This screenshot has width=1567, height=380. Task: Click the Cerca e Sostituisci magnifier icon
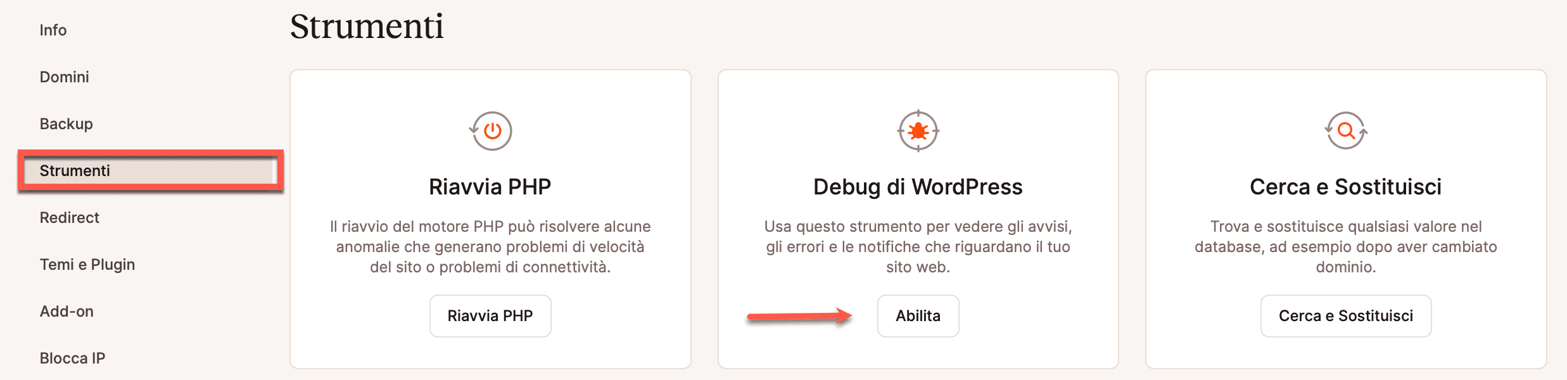pos(1345,130)
